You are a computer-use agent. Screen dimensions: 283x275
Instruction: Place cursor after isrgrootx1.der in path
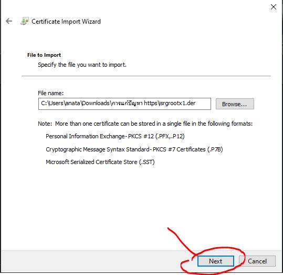(196, 104)
